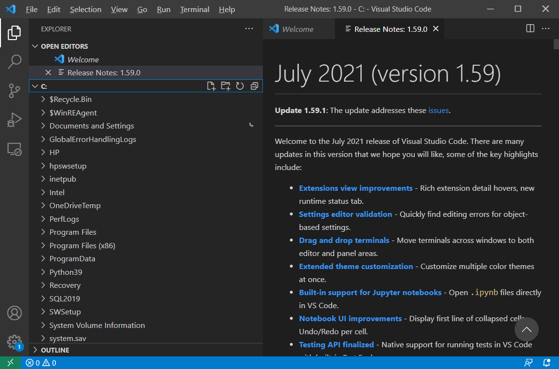
Task: Click the New File icon in C: header
Action: point(211,86)
